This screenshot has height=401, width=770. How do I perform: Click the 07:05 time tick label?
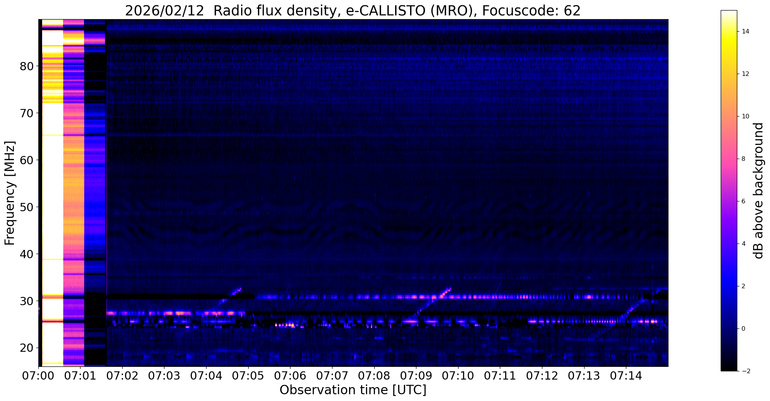tap(248, 375)
